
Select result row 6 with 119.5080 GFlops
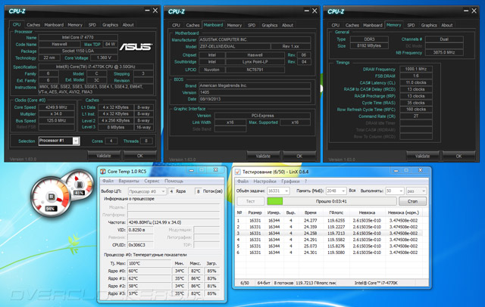coord(328,253)
